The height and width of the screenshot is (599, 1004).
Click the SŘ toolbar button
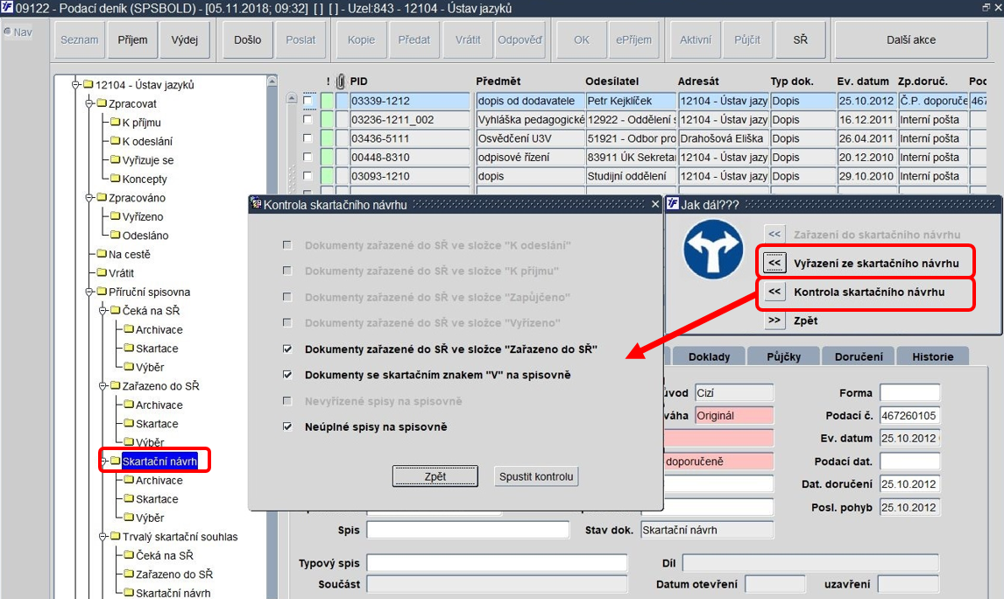tap(801, 39)
